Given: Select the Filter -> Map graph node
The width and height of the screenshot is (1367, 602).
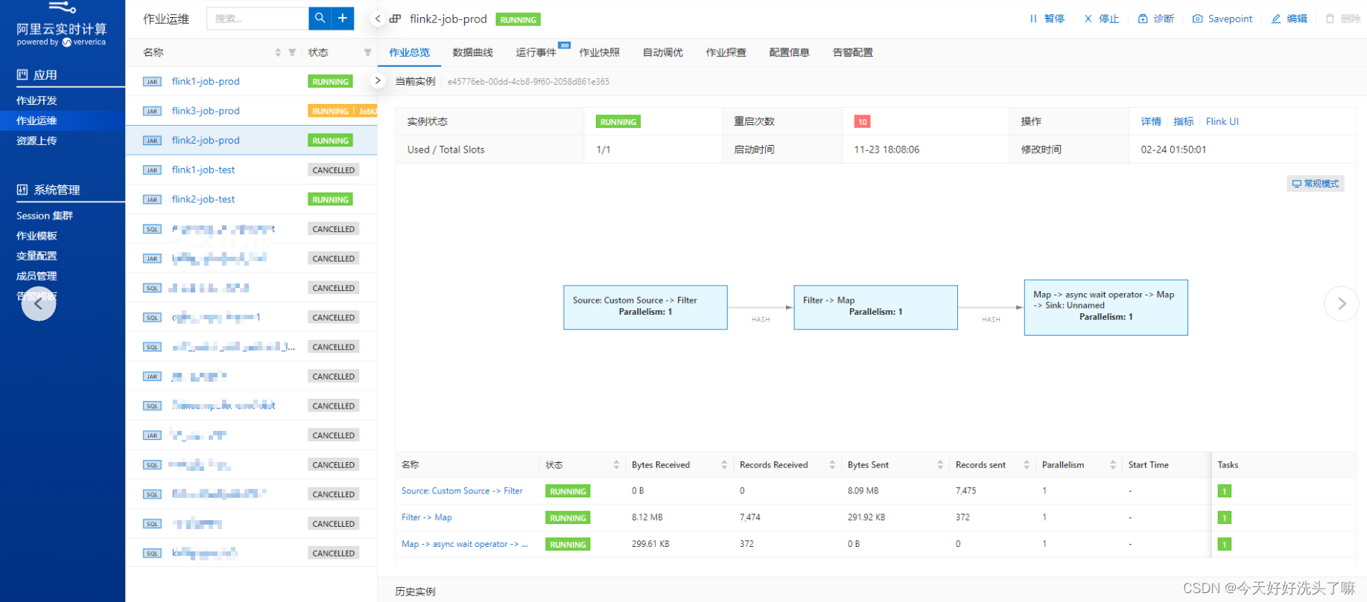Looking at the screenshot, I should 875,307.
